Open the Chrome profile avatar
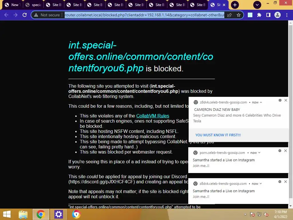This screenshot has width=293, height=220. [278, 15]
